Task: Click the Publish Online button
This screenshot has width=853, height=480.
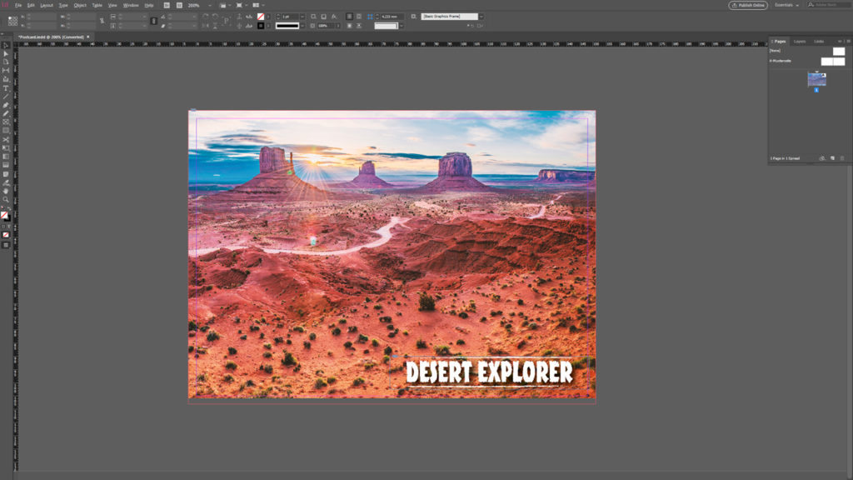Action: 746,5
